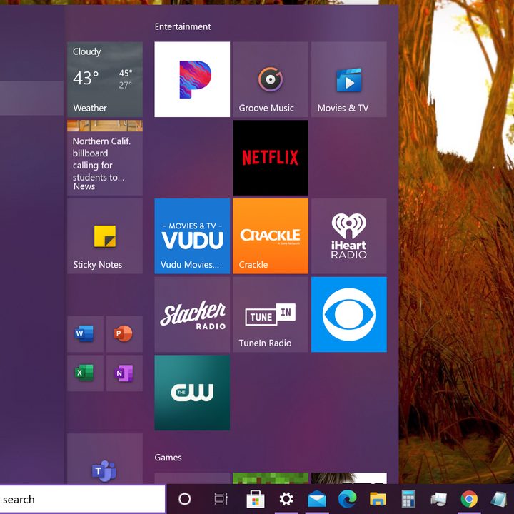Open Mail app on taskbar
Screen dimensions: 514x514
[x=317, y=499]
